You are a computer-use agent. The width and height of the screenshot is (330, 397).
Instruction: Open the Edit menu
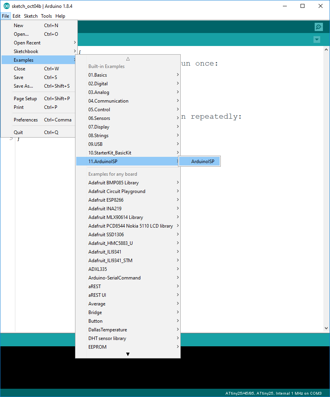[x=16, y=16]
